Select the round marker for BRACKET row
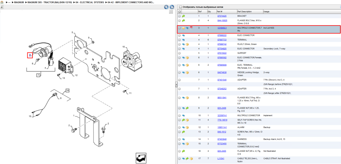The width and height of the screenshot is (341, 164). (x=179, y=16)
